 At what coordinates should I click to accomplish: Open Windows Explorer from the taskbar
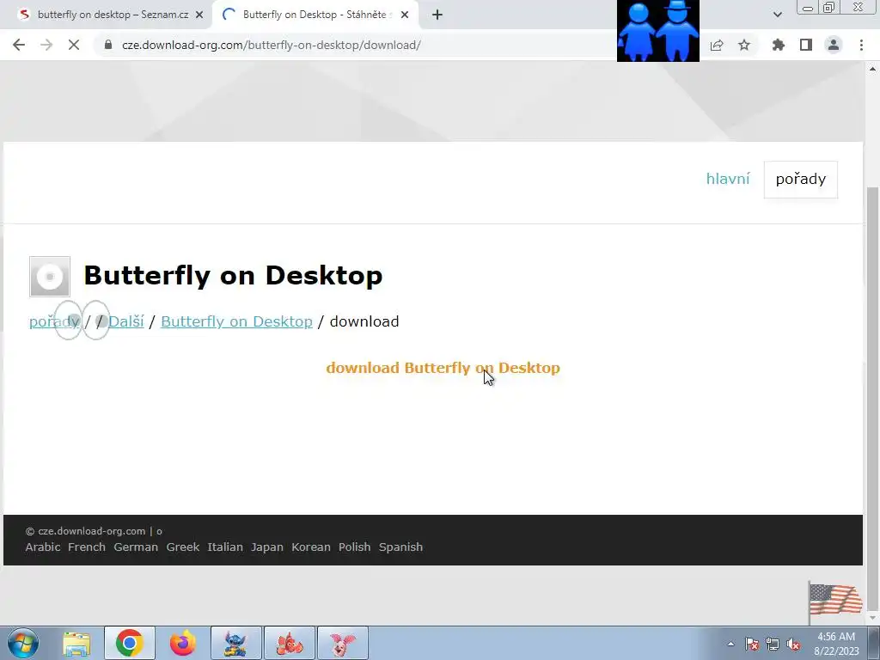coord(76,644)
